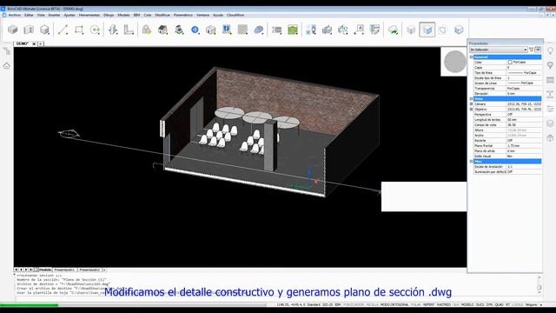556x313 pixels.
Task: Add a new layout with plus button
Action: (x=104, y=270)
